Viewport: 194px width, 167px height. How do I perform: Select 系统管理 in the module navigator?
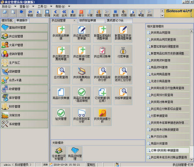click(24, 124)
